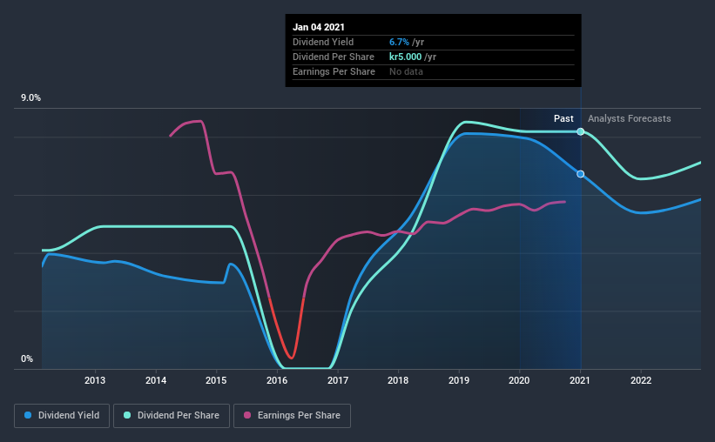Toggle the Earnings Per Share legend button
Screen dimensions: 715x442
point(292,416)
